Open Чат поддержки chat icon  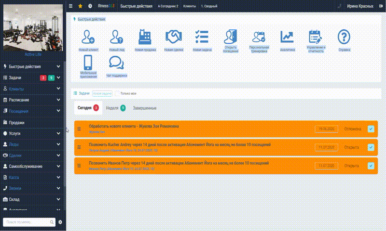pos(116,64)
